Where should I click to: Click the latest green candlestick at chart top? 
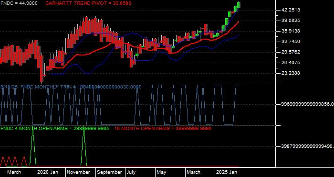[239, 5]
